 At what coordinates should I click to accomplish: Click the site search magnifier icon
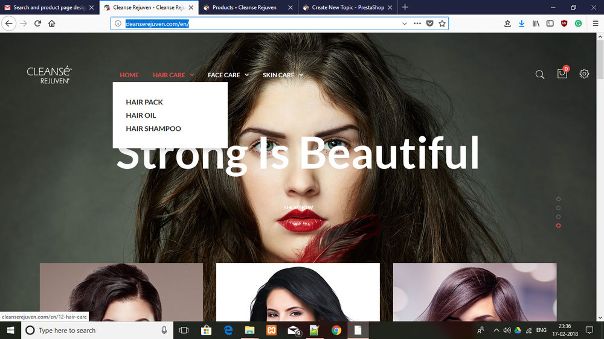[x=539, y=75]
